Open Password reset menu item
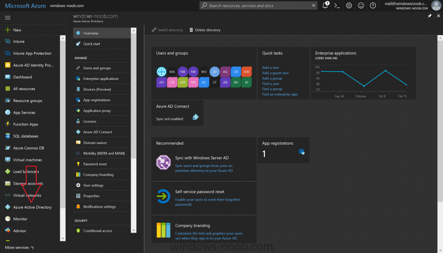Screen dimensions: 443x253 (102, 164)
